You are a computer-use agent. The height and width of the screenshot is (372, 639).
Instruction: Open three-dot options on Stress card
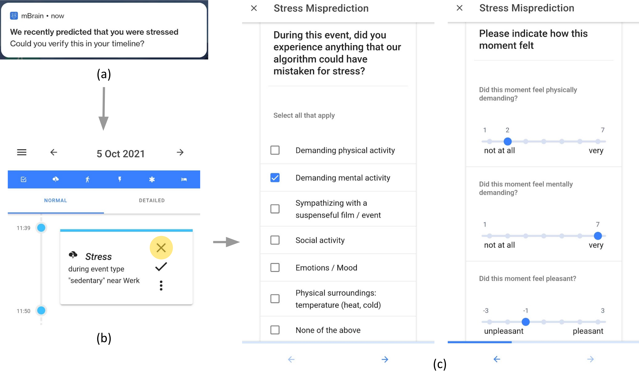[x=161, y=286]
